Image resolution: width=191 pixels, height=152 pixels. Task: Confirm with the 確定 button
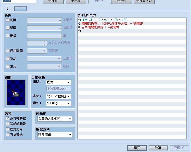[137, 148]
